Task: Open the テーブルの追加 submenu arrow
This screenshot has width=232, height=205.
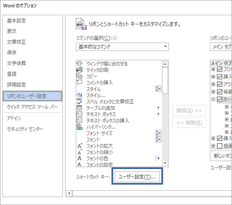Action: tap(158, 107)
